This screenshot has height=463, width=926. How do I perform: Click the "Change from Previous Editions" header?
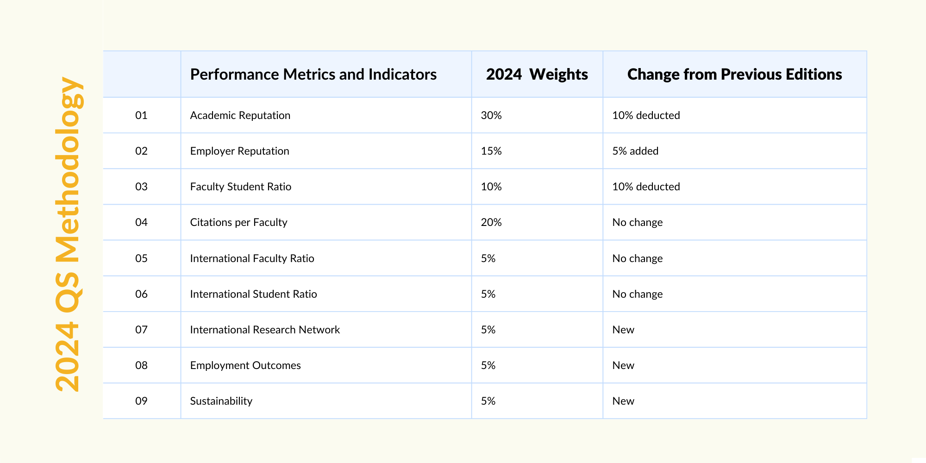(x=734, y=75)
